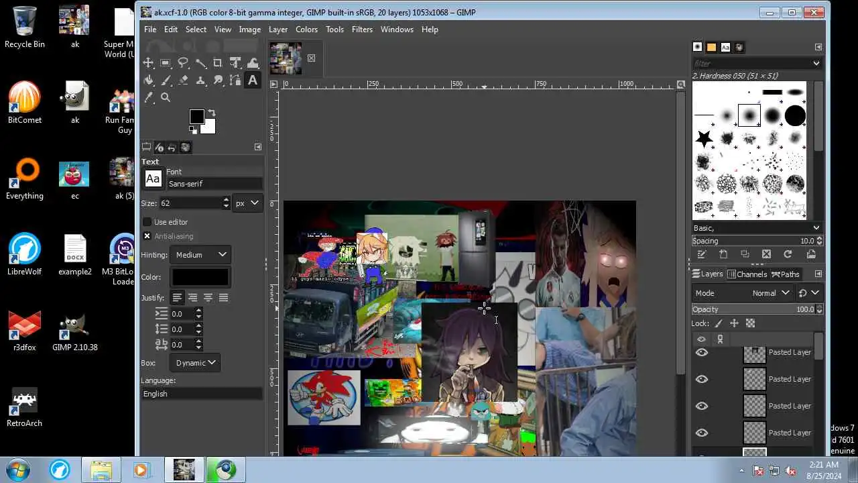Screen dimensions: 858x483
Task: Select the Zoom magnifier tool
Action: pyautogui.click(x=166, y=98)
